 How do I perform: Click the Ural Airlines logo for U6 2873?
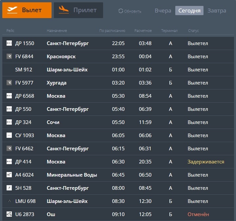click(9, 214)
